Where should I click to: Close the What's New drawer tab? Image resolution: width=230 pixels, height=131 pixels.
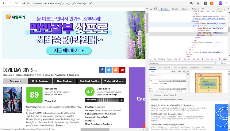[x=175, y=95]
